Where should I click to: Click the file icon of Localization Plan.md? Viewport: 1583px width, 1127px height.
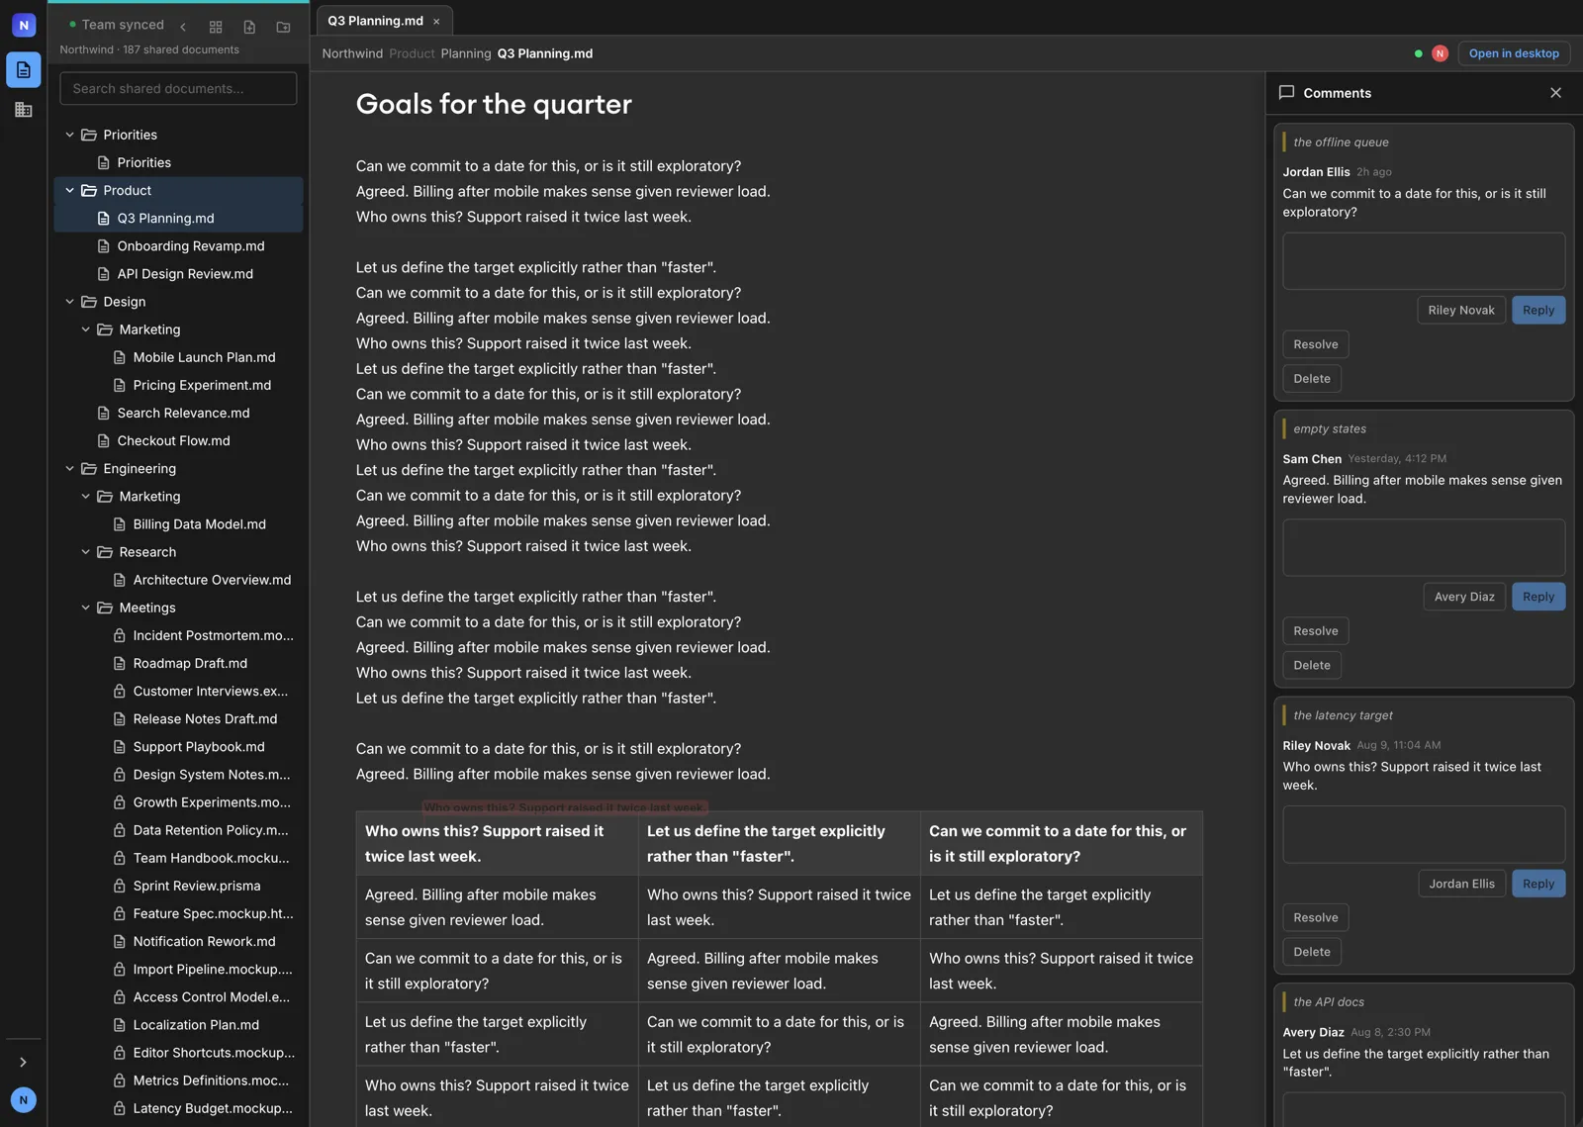pyautogui.click(x=119, y=1025)
